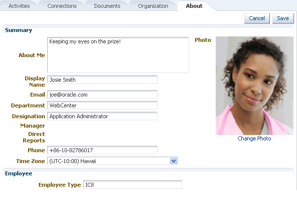Click the Manager label
Screen dimensions: 297x201
pos(33,126)
